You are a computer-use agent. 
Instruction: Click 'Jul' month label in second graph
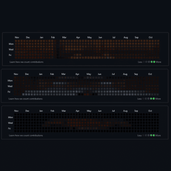coord(113,74)
